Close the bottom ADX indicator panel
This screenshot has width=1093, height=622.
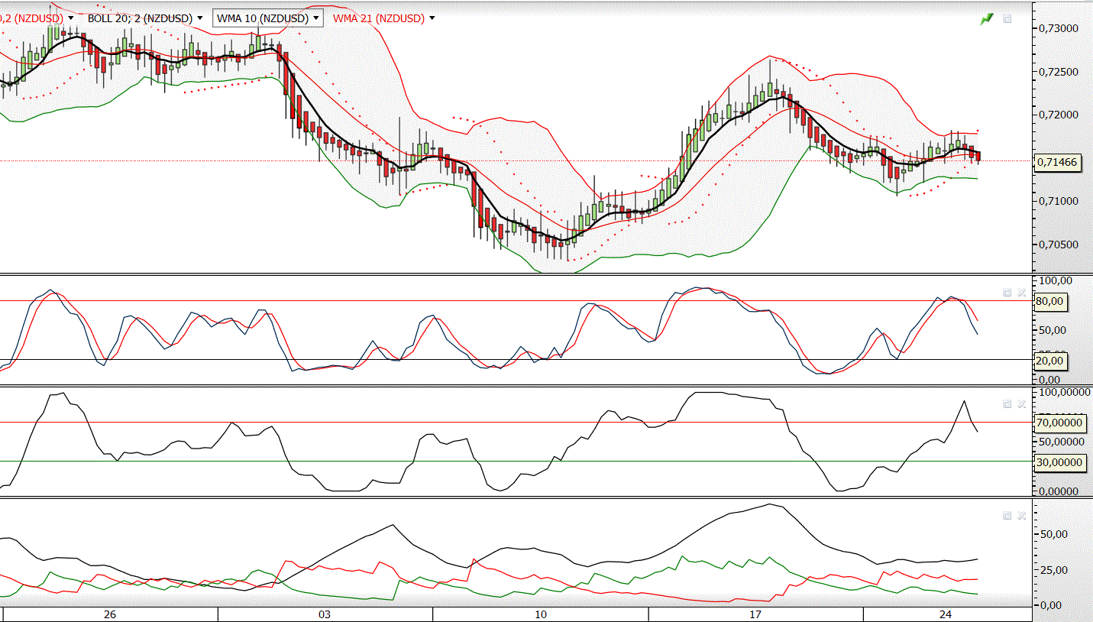(1022, 516)
